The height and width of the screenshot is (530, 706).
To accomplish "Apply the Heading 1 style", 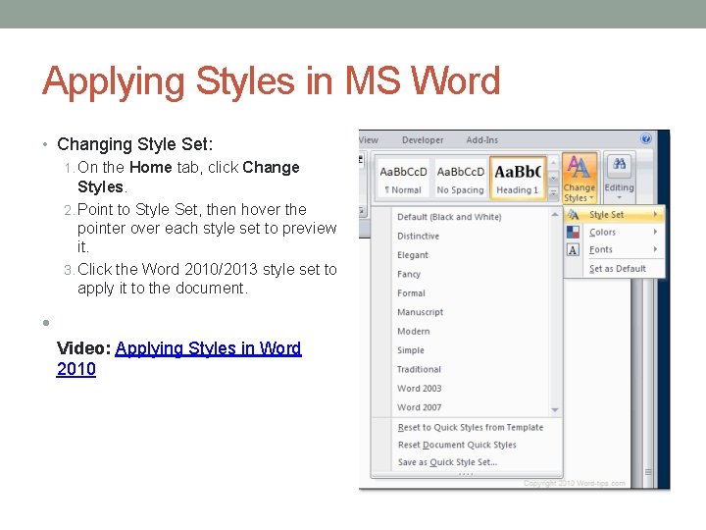I will pos(518,180).
